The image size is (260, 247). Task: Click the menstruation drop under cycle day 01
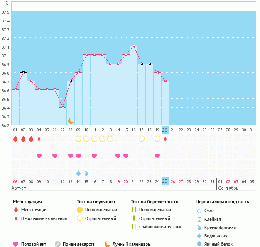click(15, 139)
